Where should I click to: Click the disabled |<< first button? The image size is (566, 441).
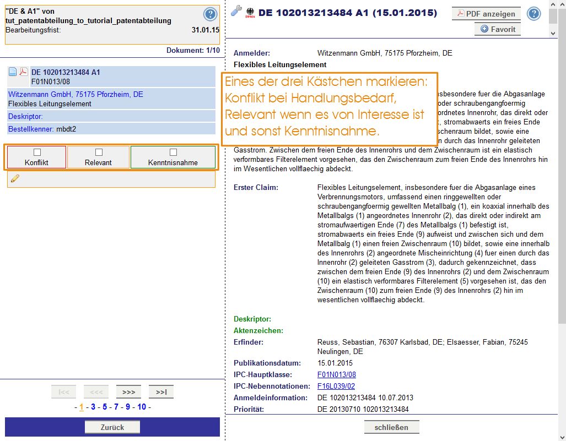point(63,392)
